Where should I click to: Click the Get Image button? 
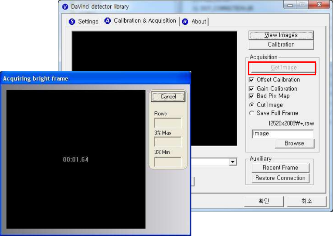click(x=283, y=67)
